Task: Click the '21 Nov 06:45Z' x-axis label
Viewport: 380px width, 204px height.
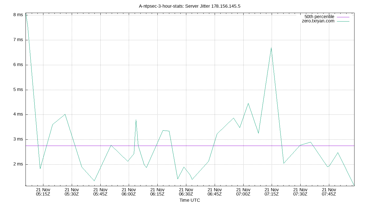Action: [215, 192]
